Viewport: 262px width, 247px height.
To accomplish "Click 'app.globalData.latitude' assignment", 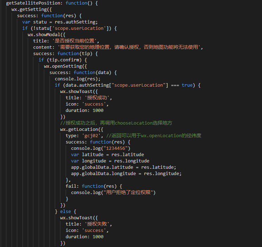I will point(124,167).
